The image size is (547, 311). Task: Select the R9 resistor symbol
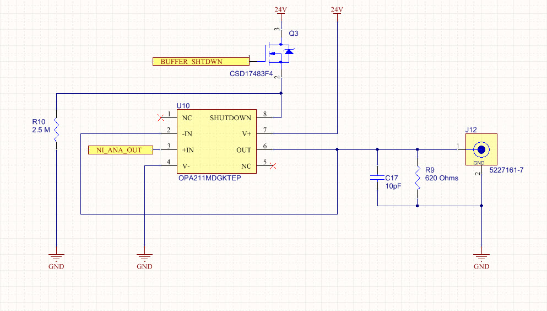[417, 178]
